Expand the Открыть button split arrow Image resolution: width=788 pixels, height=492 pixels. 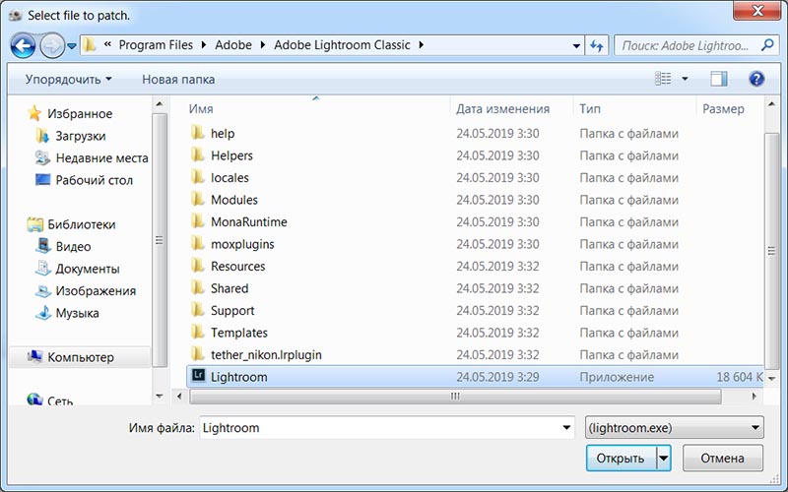[664, 458]
